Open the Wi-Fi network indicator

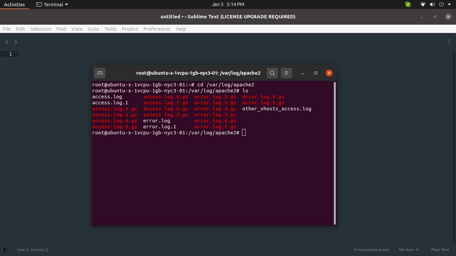point(423,4)
